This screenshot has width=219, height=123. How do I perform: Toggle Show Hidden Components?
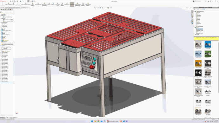click(x=44, y=4)
